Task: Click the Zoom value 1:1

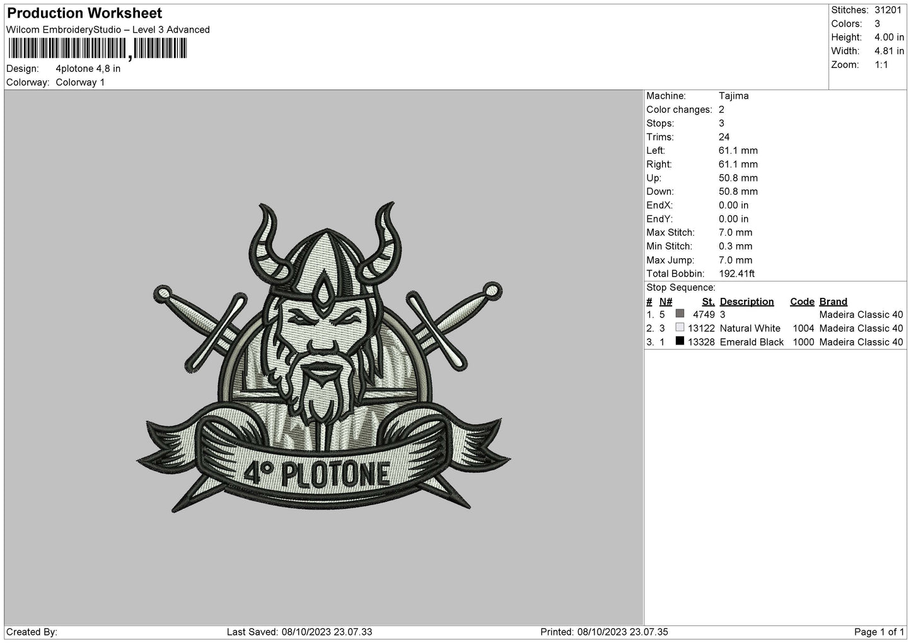Action: (x=881, y=65)
